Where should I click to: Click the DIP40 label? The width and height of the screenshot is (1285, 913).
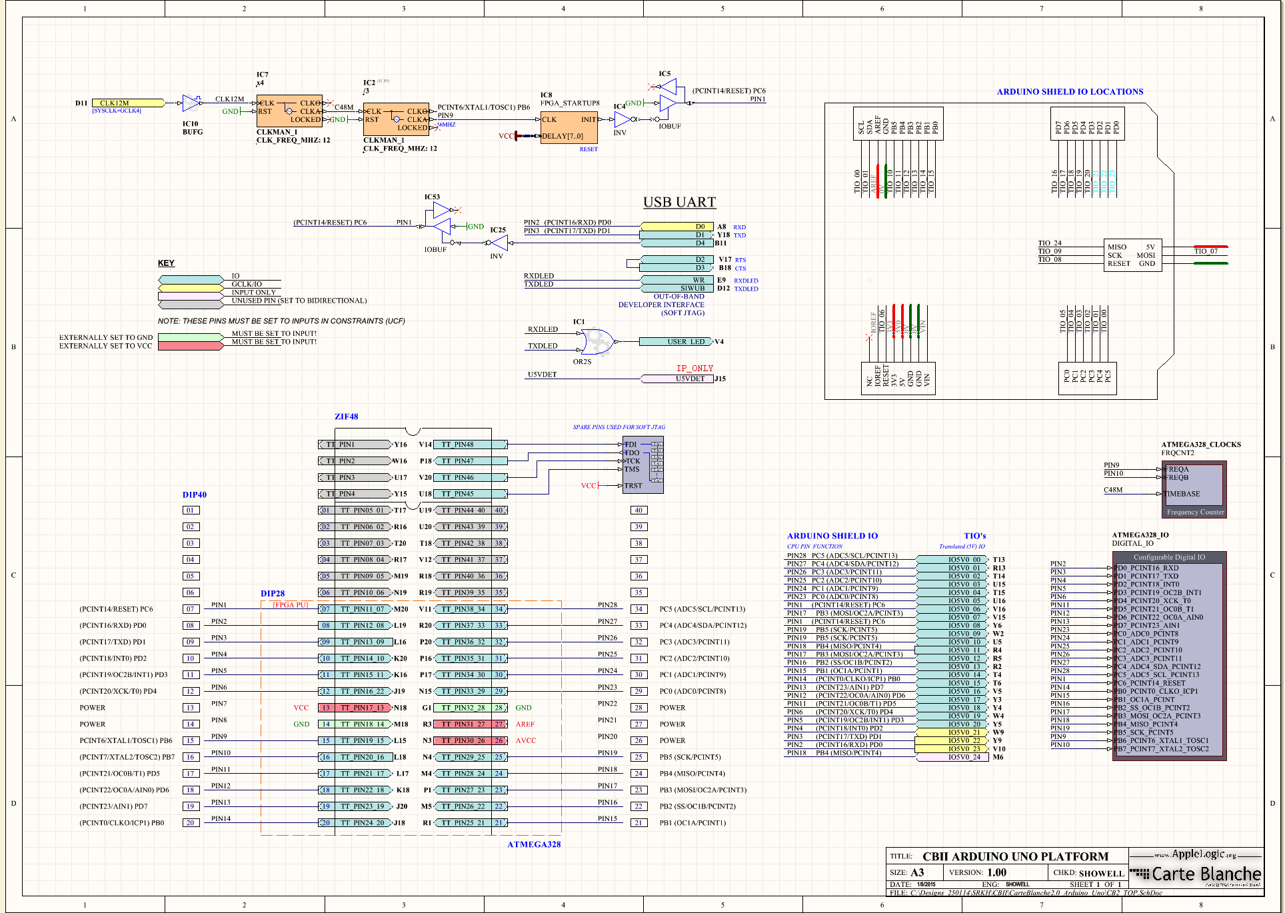(x=195, y=494)
